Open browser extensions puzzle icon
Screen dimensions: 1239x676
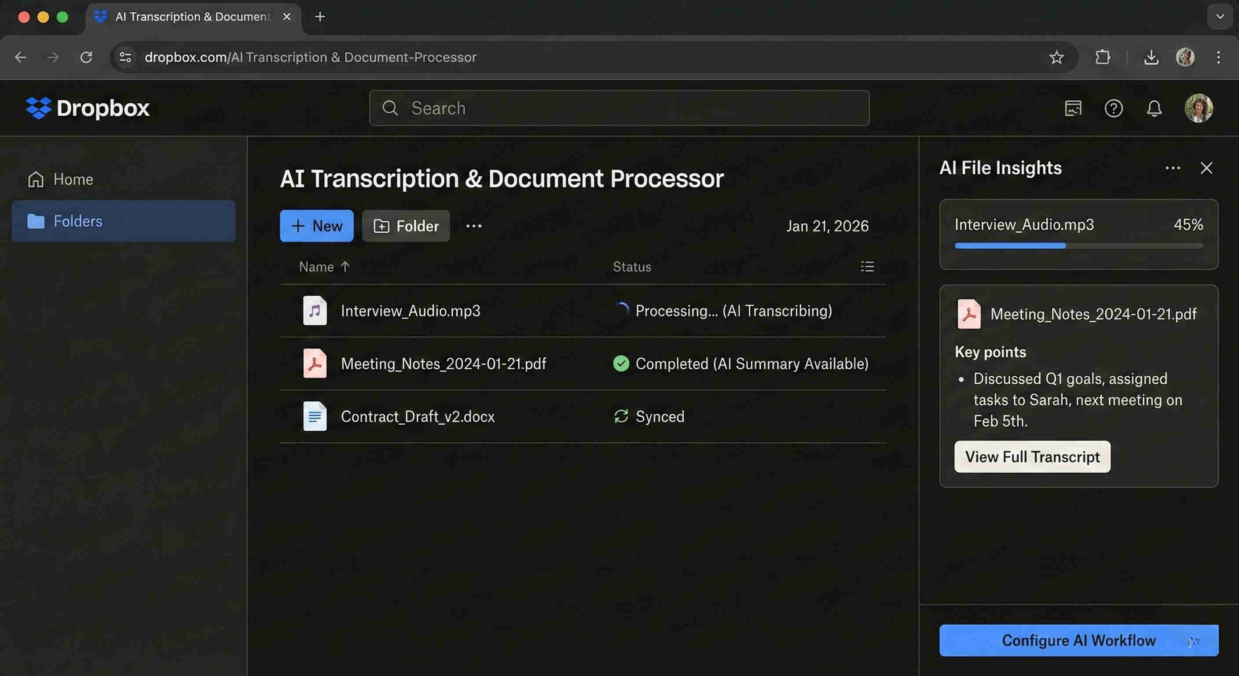tap(1103, 57)
